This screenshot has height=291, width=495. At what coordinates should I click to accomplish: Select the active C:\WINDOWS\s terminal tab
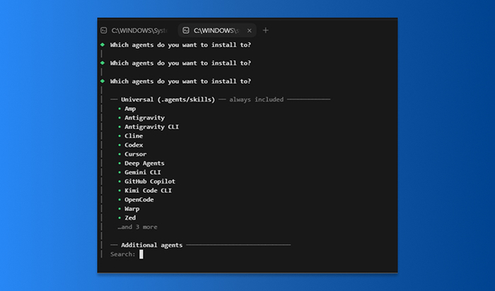(217, 30)
